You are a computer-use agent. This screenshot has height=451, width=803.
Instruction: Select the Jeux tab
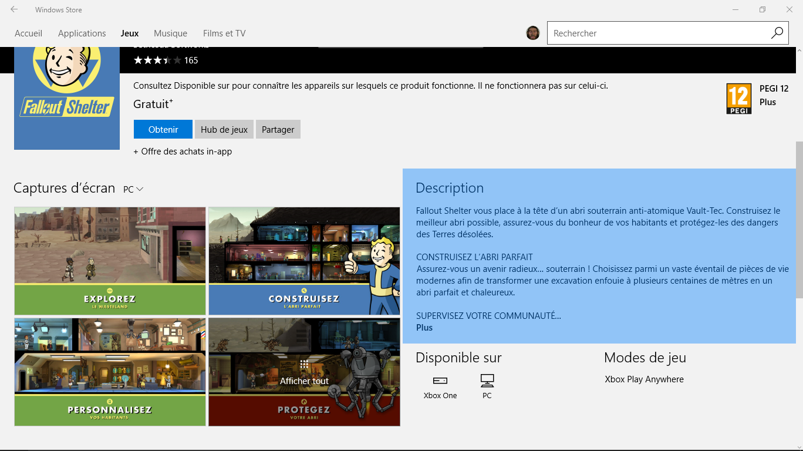tap(130, 33)
